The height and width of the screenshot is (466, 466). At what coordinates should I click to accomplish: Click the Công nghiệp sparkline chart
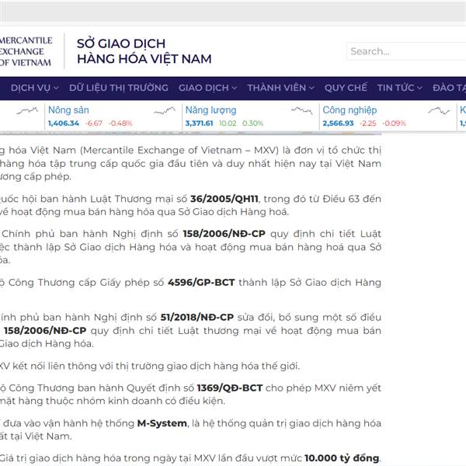point(439,111)
